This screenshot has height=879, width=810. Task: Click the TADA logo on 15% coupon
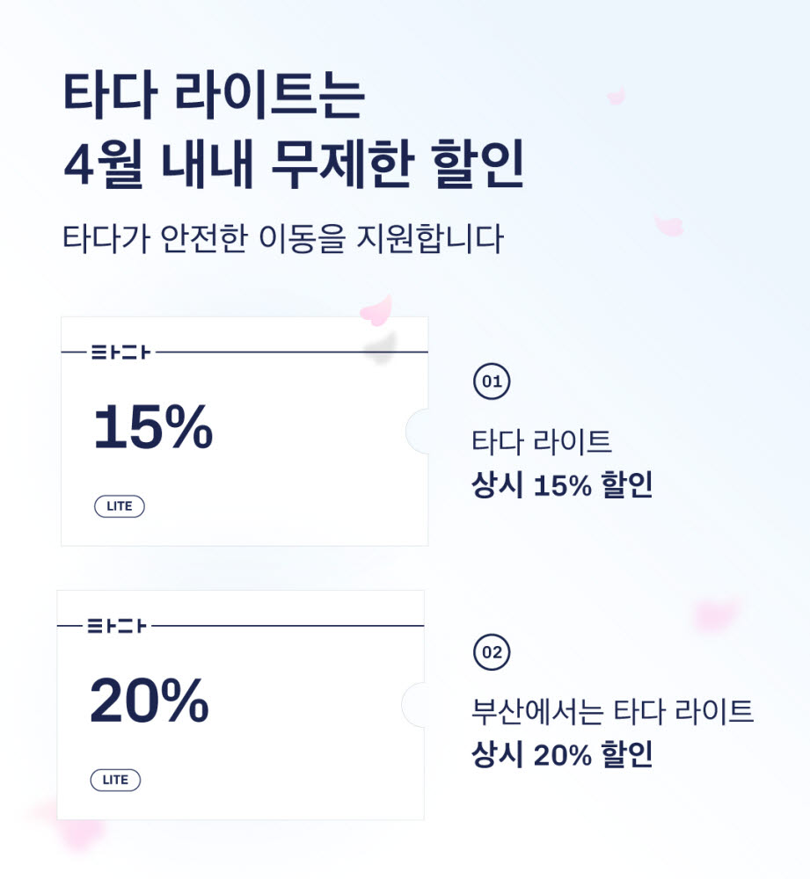(x=120, y=352)
